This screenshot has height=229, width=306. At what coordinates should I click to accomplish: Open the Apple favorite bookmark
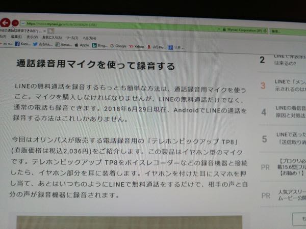82,45
